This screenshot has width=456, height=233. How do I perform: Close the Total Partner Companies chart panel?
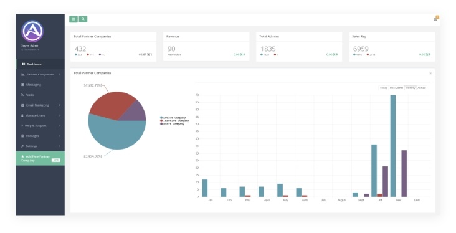click(430, 74)
